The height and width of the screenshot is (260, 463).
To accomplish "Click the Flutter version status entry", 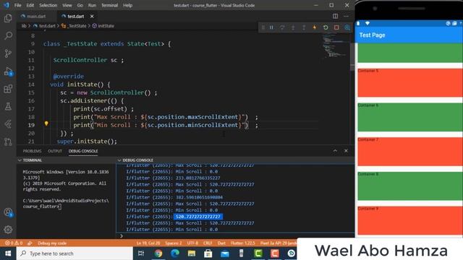I will pyautogui.click(x=243, y=243).
